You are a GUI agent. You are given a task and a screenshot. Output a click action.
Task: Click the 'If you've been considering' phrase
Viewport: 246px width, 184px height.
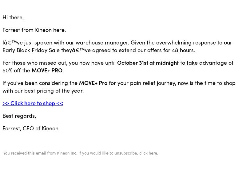click(40, 83)
